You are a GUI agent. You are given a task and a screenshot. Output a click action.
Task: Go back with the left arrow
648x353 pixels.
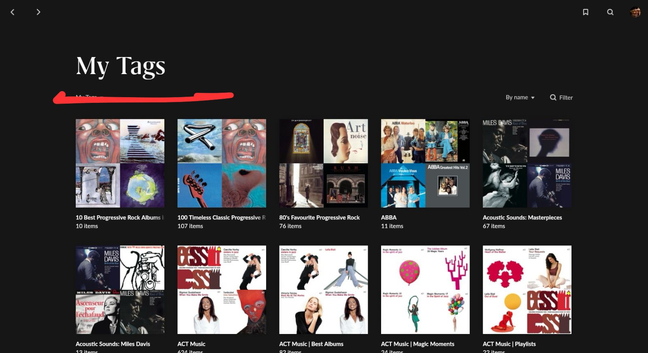[x=13, y=12]
